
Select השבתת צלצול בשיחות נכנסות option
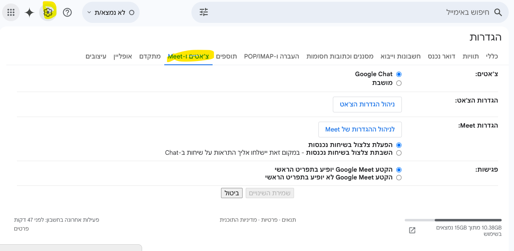[399, 153]
